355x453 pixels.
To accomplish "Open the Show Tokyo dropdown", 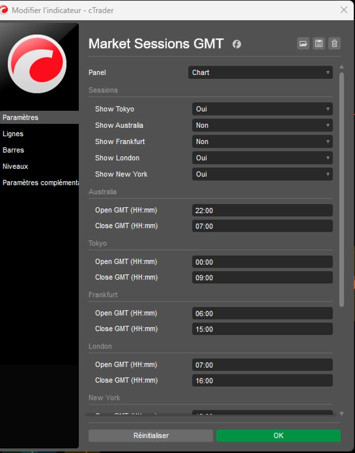I will (262, 109).
